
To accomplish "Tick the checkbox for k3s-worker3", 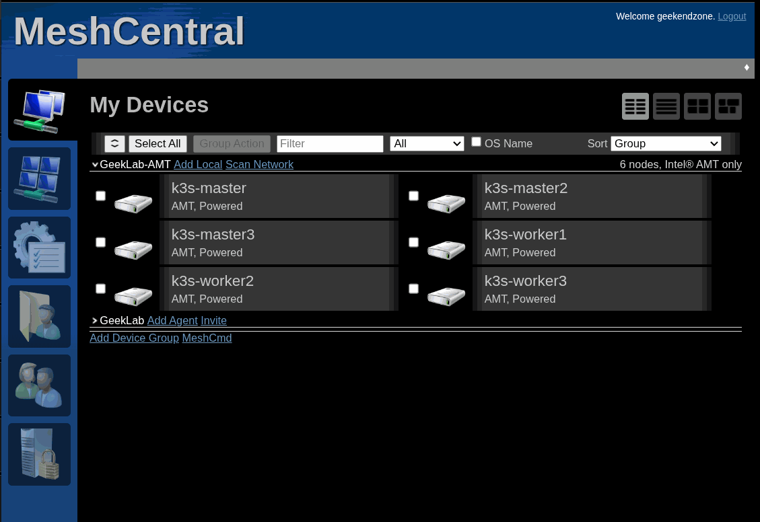I will point(413,289).
